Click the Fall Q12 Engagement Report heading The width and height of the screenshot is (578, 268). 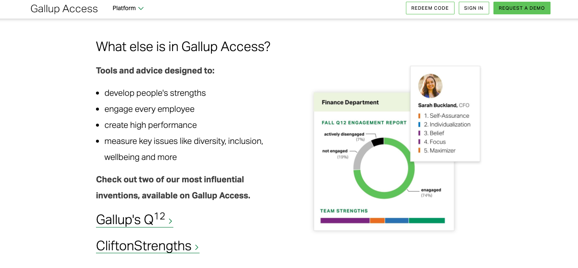click(x=364, y=123)
